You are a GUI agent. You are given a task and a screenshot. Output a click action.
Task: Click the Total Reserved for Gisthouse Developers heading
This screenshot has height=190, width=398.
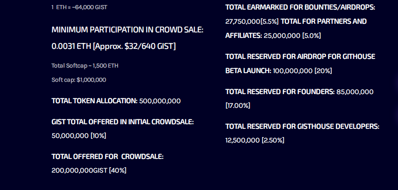pos(302,127)
